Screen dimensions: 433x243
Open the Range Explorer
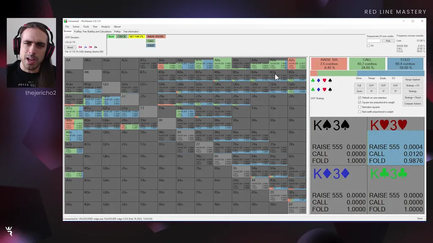[413, 80]
